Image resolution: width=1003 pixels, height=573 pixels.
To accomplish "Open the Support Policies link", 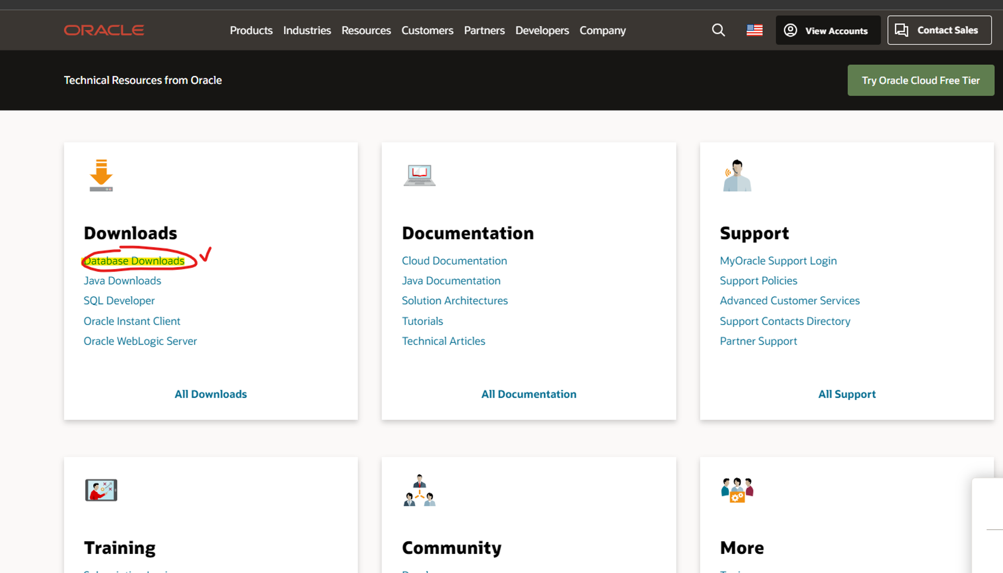I will click(758, 281).
